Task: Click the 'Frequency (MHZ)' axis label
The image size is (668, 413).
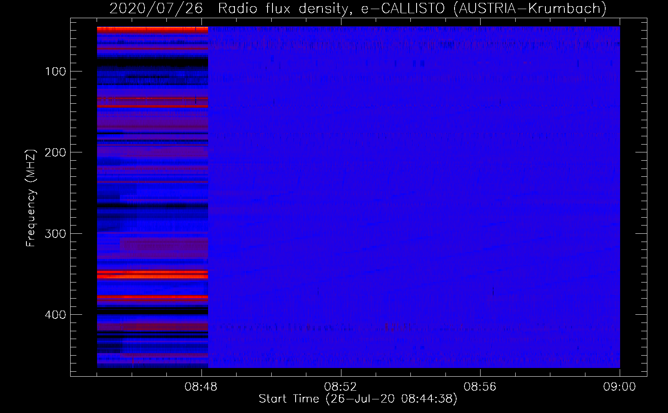Action: pyautogui.click(x=31, y=198)
